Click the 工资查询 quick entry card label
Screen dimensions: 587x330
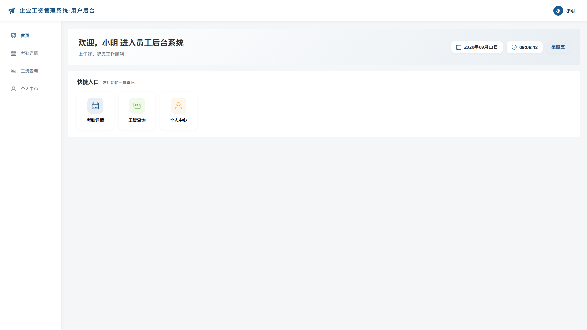click(x=137, y=120)
